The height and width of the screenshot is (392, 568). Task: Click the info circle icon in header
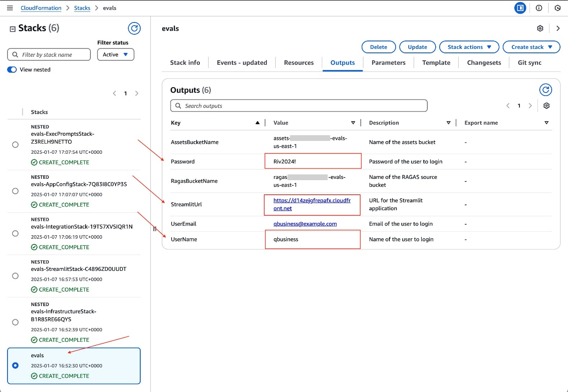pos(539,8)
